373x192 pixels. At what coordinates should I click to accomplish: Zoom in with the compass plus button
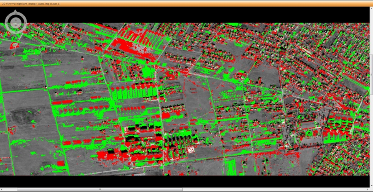(x=16, y=20)
